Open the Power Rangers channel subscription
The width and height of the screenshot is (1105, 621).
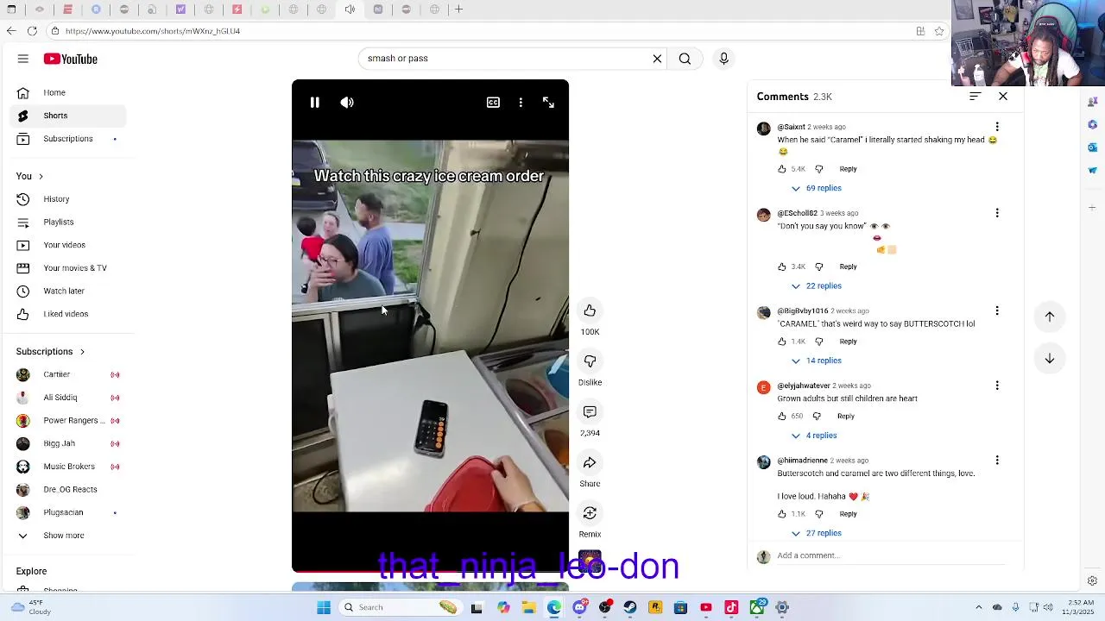pyautogui.click(x=67, y=421)
